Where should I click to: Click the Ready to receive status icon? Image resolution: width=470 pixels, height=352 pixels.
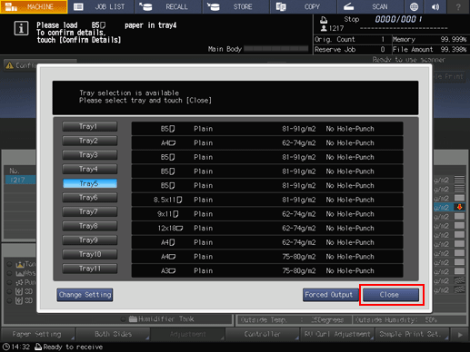tap(38, 347)
